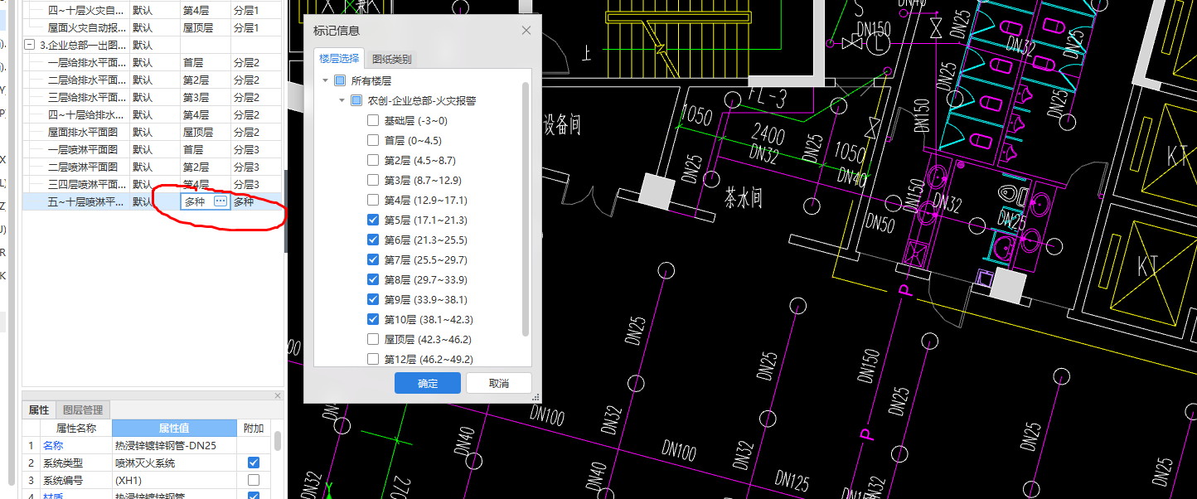
Task: Toggle the 所有楼层 checkbox
Action: (x=339, y=81)
